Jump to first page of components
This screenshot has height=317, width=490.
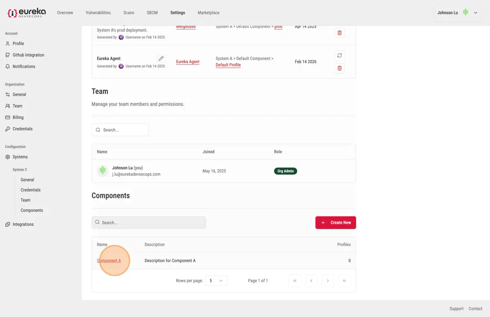pos(295,281)
